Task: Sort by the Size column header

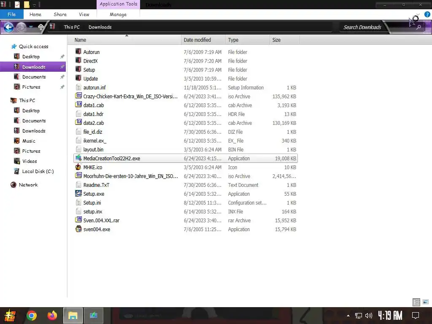Action: click(x=284, y=40)
